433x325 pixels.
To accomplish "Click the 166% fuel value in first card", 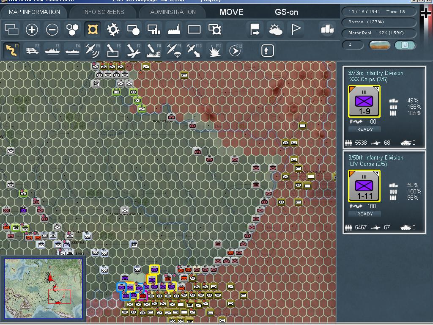I will click(x=414, y=107).
